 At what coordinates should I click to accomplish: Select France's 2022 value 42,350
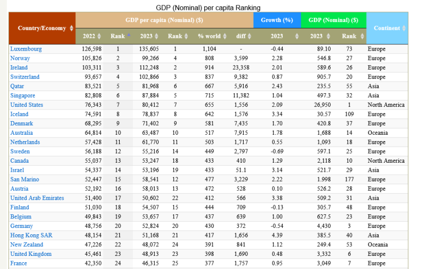pyautogui.click(x=93, y=263)
